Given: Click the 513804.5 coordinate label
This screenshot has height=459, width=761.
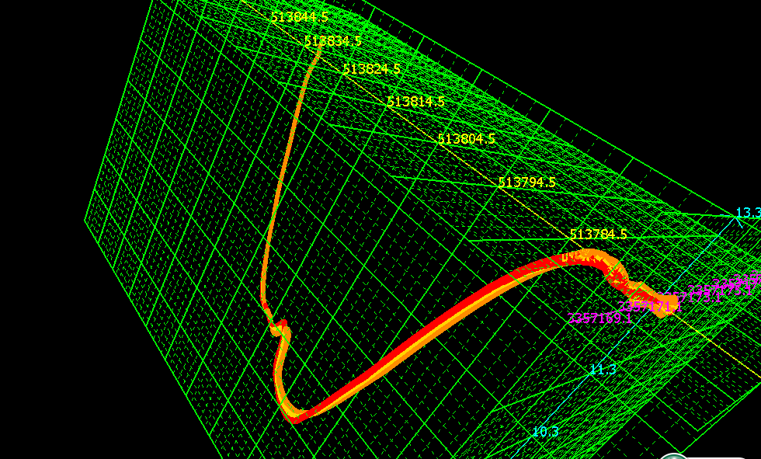Looking at the screenshot, I should click(466, 139).
